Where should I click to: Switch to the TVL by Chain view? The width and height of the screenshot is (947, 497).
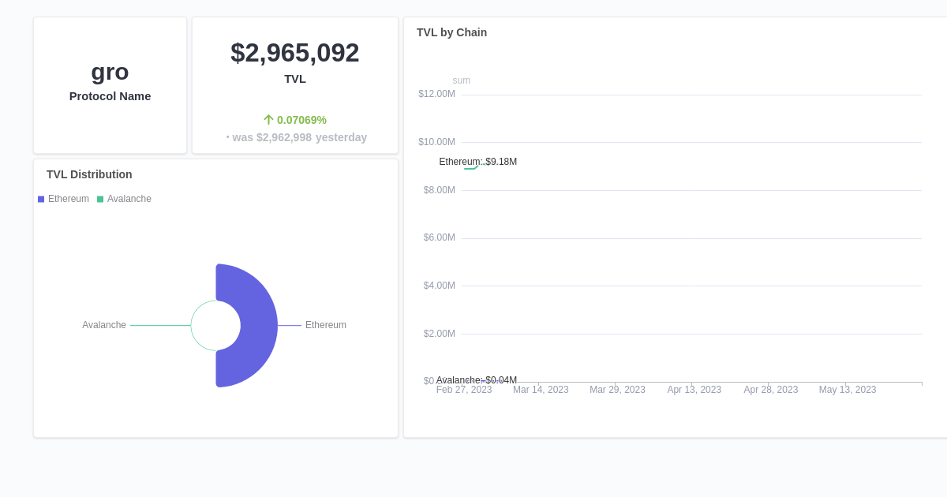[451, 32]
